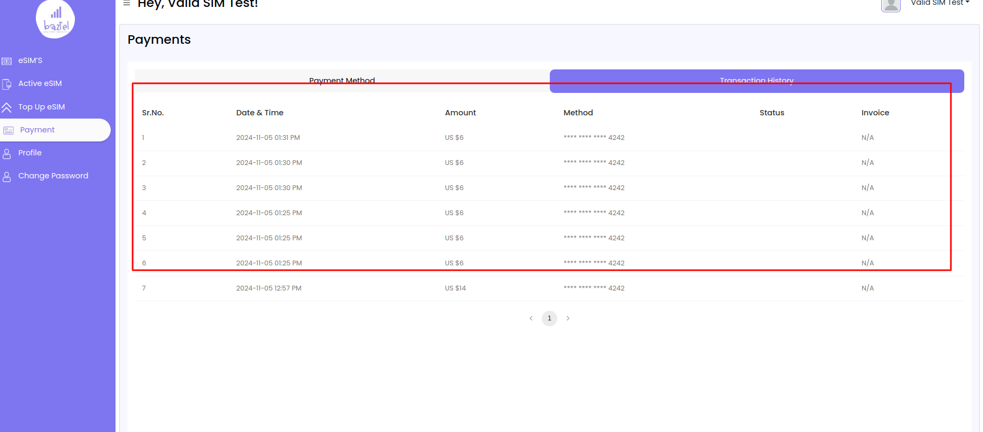Open the Valid SIM Test account dropdown
The height and width of the screenshot is (432, 983).
point(940,3)
